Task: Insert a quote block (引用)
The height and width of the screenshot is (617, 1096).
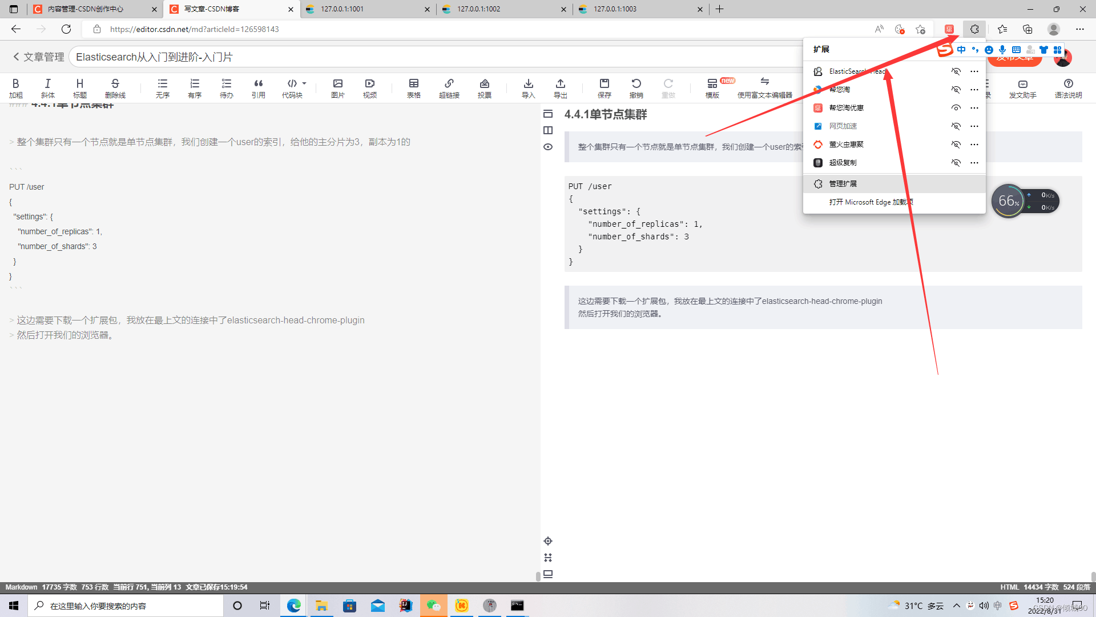Action: pyautogui.click(x=259, y=88)
